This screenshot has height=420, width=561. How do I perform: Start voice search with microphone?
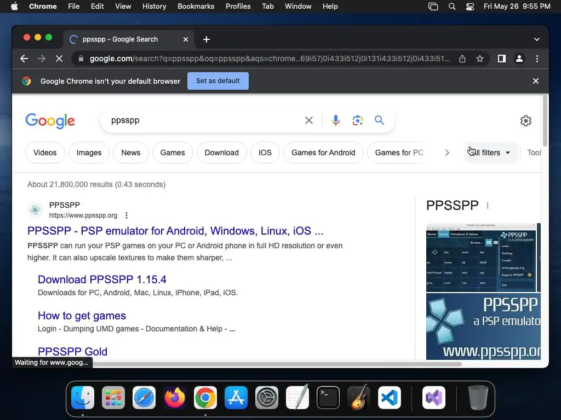(x=336, y=120)
